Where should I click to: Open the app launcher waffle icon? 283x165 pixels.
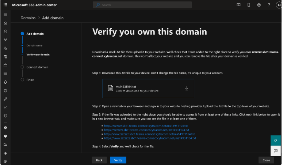tap(5, 5)
